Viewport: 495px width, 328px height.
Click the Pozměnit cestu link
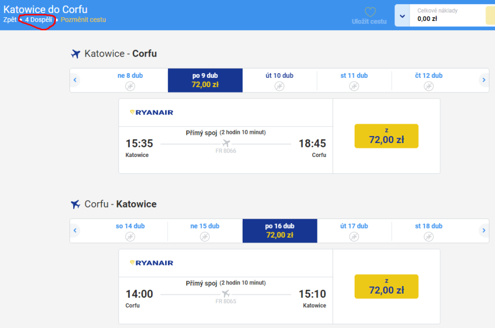pyautogui.click(x=83, y=20)
